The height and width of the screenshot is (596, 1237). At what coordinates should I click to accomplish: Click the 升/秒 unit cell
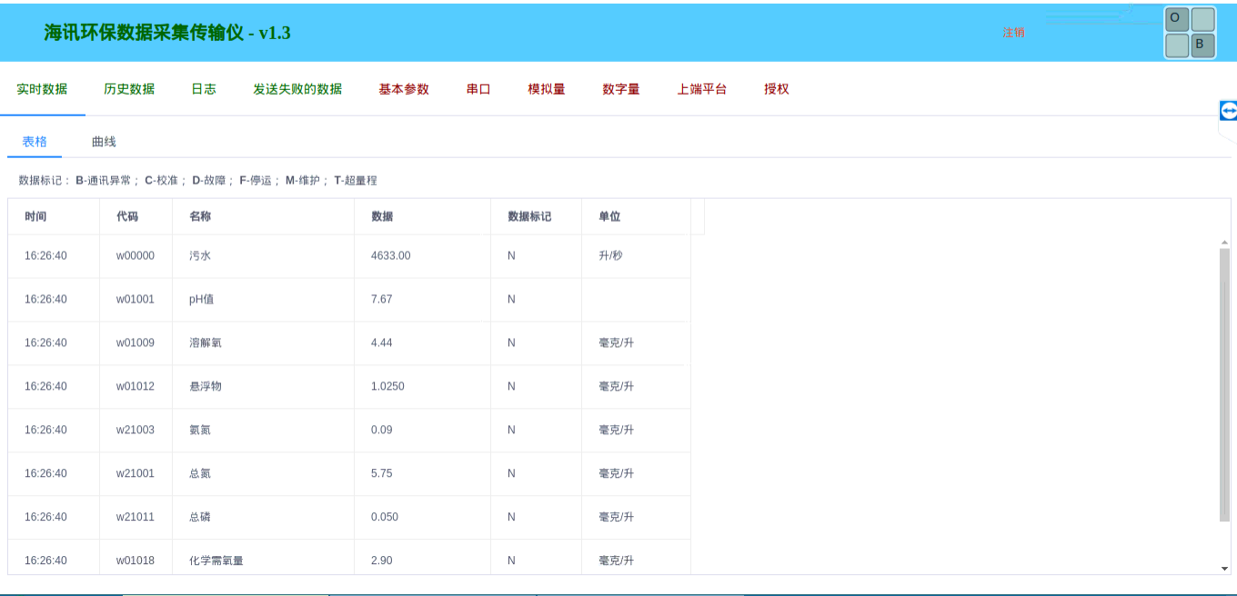636,256
